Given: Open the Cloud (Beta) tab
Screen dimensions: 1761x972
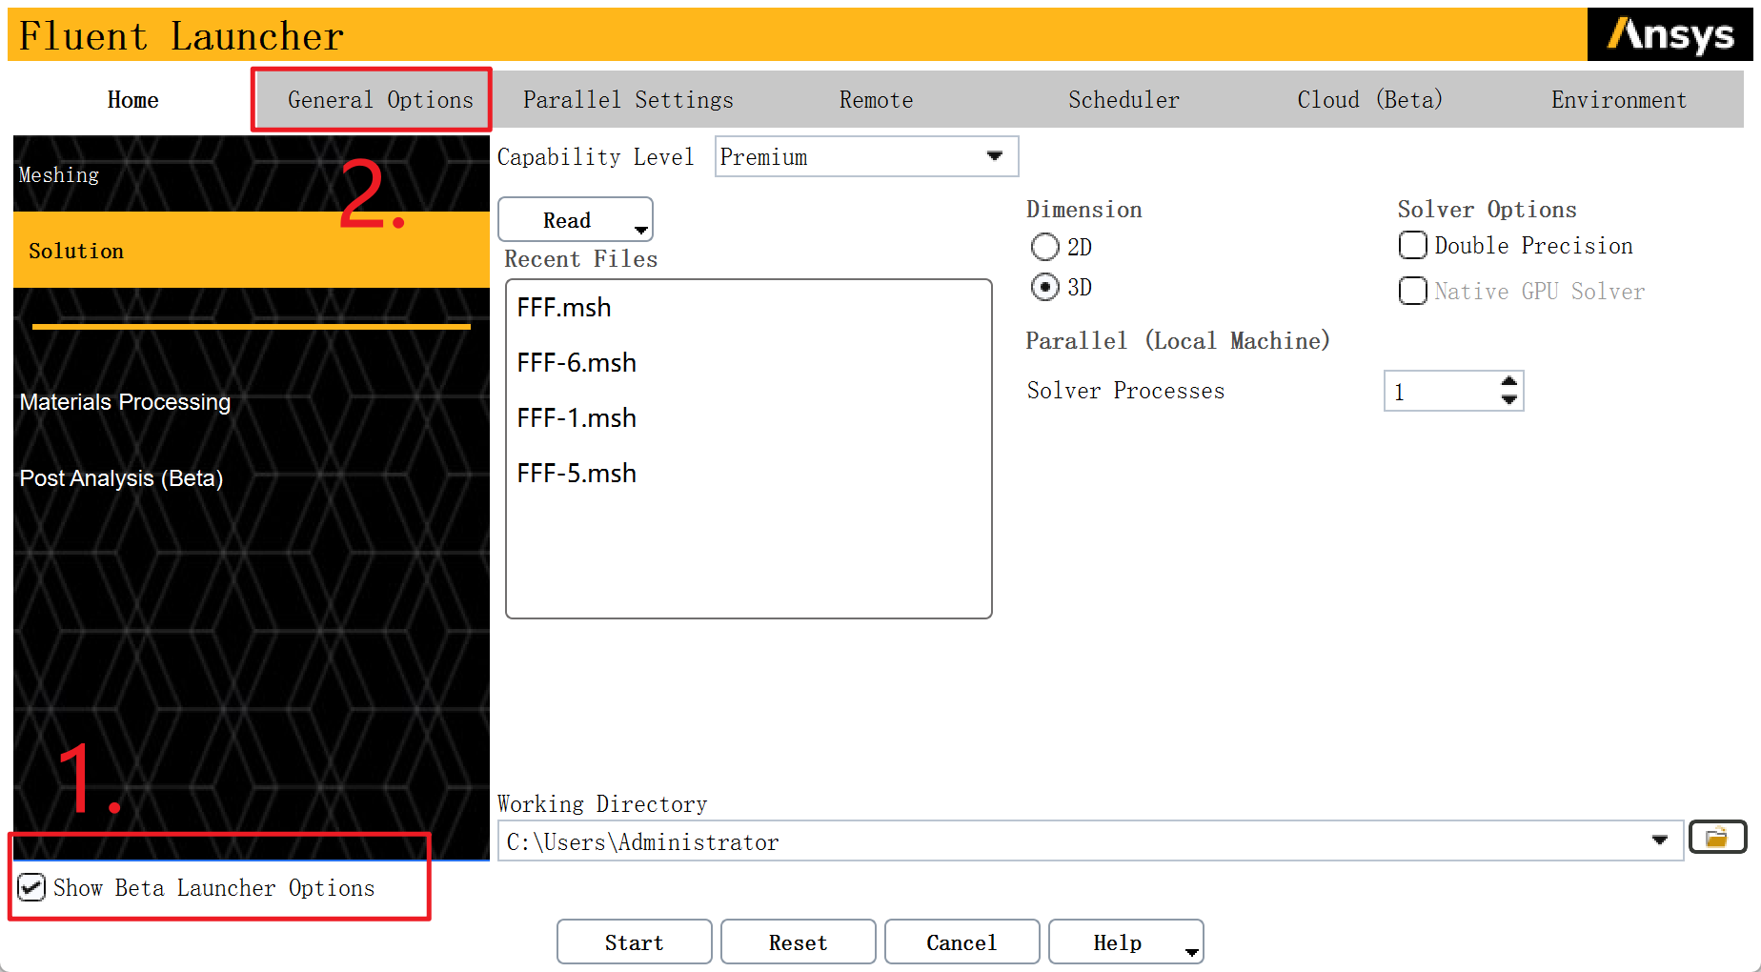Looking at the screenshot, I should pos(1370,100).
